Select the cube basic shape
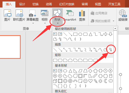Screen dimensions: 129x93 (x=55, y=81)
